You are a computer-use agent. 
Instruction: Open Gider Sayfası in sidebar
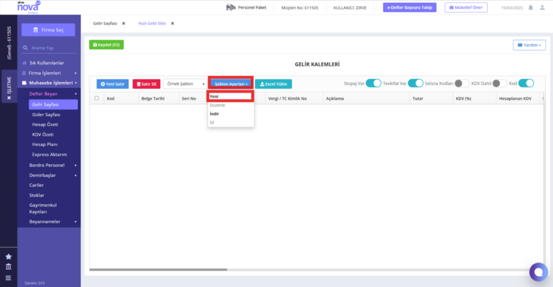click(46, 115)
